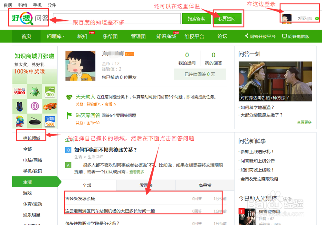Viewport: 322px width, 225px height.
Task: Click the purple GO prize icon
Action: coord(35,106)
